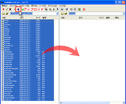This screenshot has height=104, width=126.
Task: Click the quick connect lightning icon
Action: point(7,10)
